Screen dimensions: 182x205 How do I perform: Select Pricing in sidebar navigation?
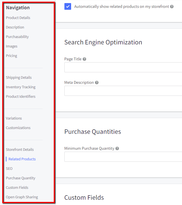pos(11,56)
